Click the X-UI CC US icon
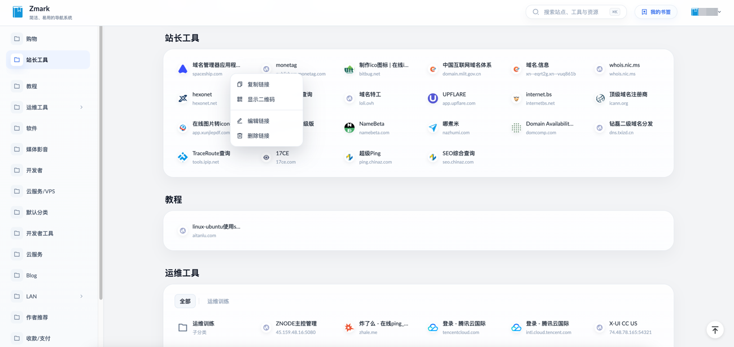The image size is (734, 347). pos(600,327)
